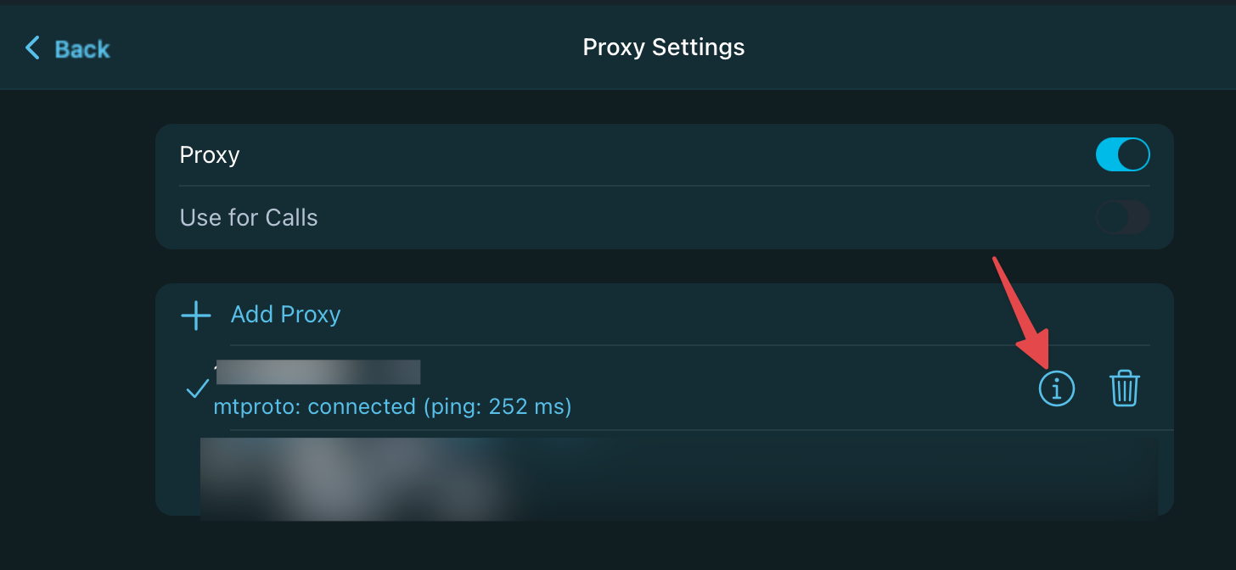Open the proxy info details icon
The image size is (1236, 570).
[x=1057, y=389]
